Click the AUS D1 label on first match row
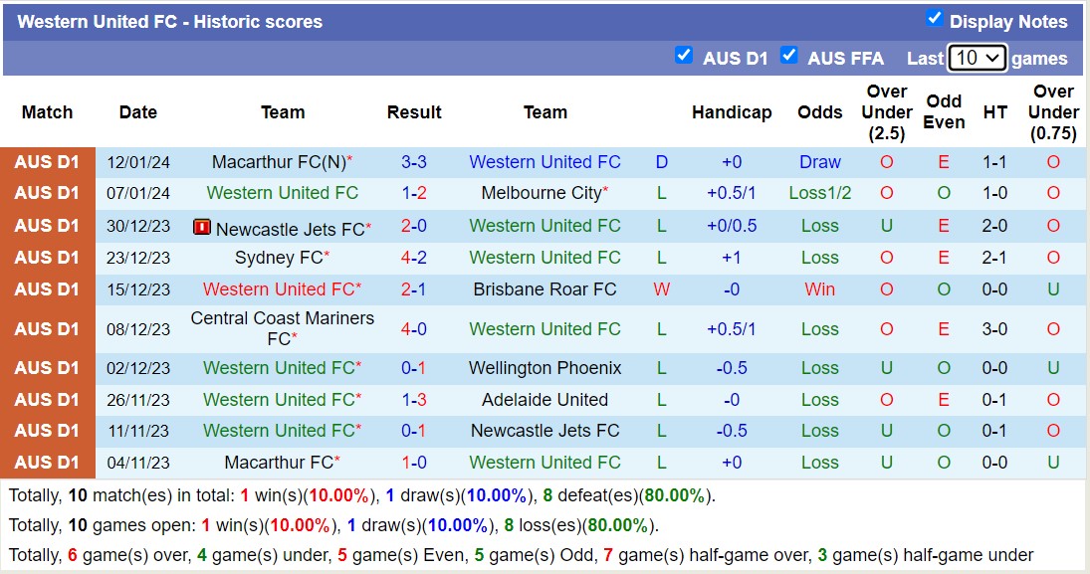The image size is (1090, 574). pos(47,162)
